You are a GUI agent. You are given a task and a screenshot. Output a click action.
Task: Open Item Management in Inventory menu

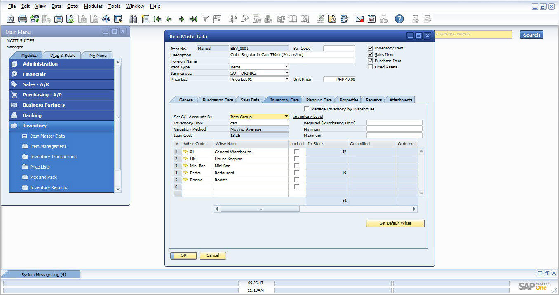48,146
